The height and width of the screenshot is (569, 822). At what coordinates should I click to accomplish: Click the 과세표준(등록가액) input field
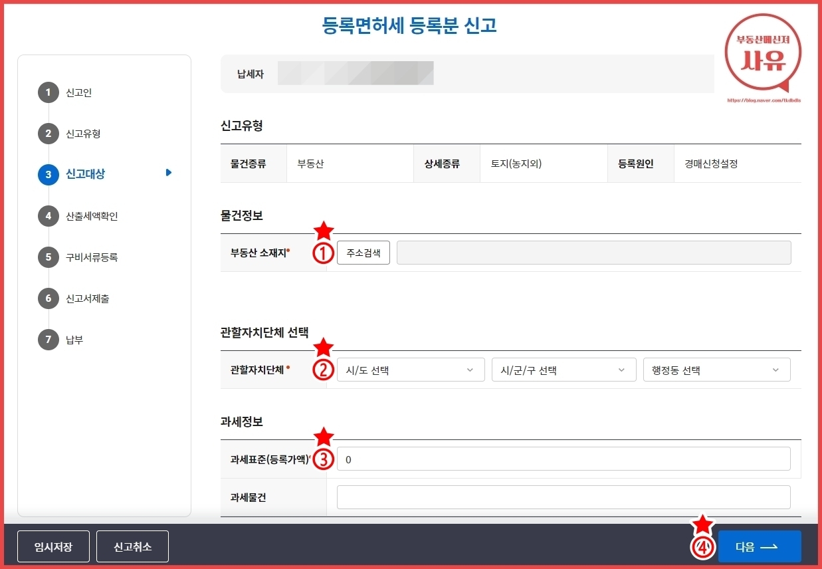click(564, 459)
